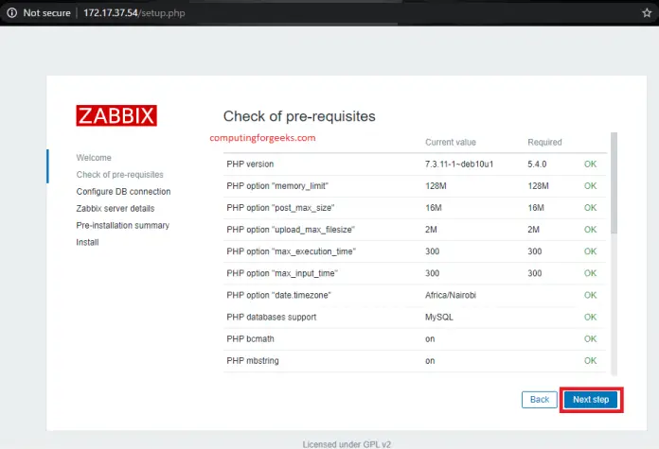Click the Zabbix logo
The image size is (659, 449).
point(116,115)
